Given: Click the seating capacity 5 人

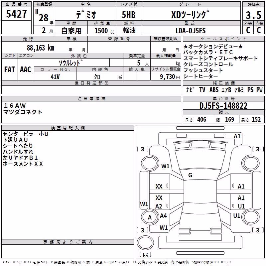Looking at the screenshot, I should [143, 63].
